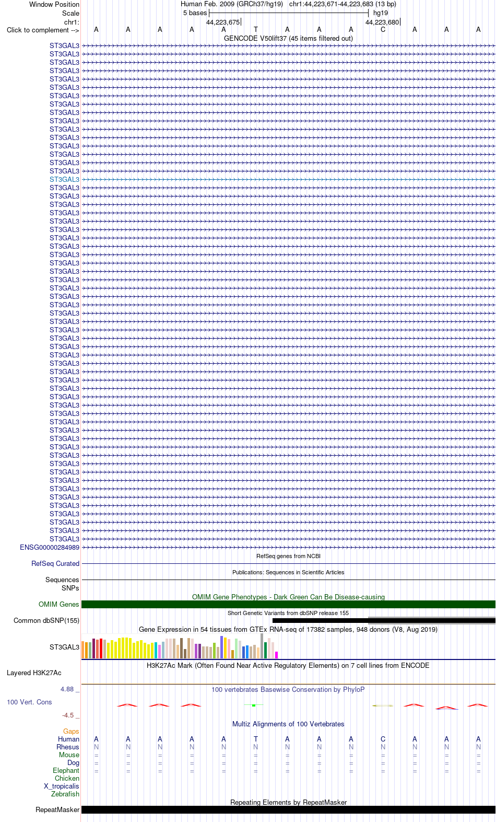This screenshot has width=496, height=822.
Task: Click the magenta bar in the GTEx chart
Action: [x=276, y=655]
